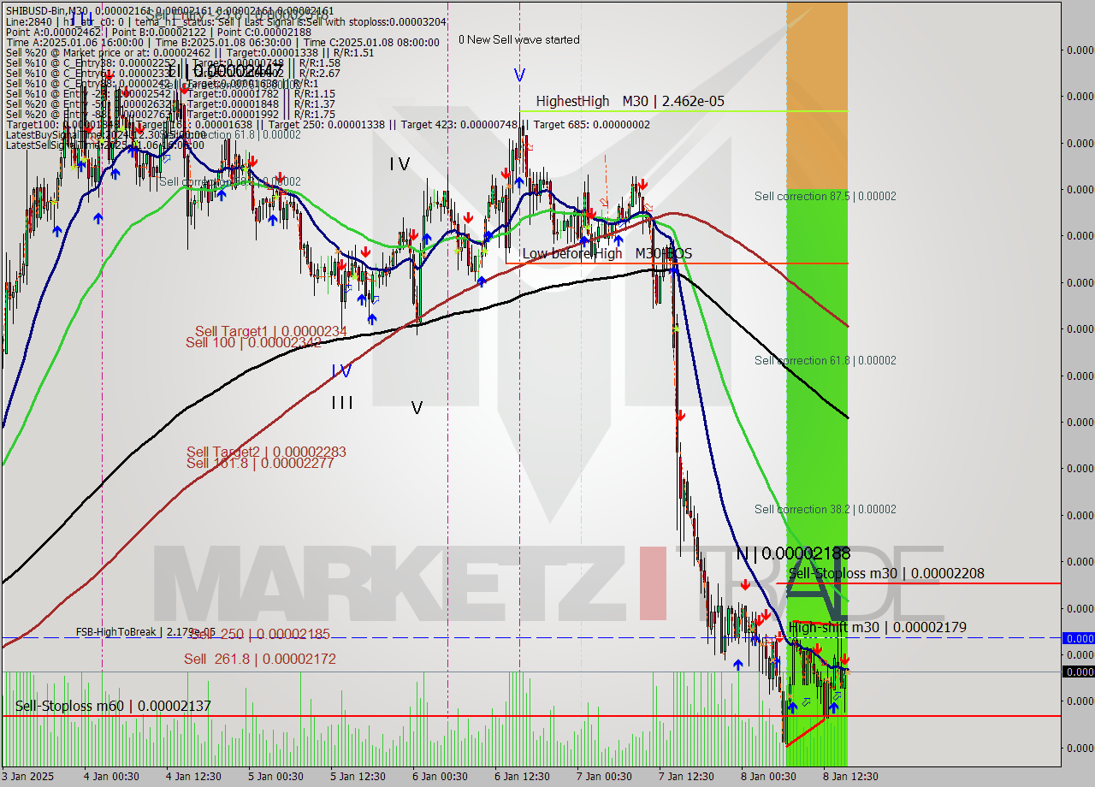
Task: Click the orange sell correction zone
Action: click(817, 96)
